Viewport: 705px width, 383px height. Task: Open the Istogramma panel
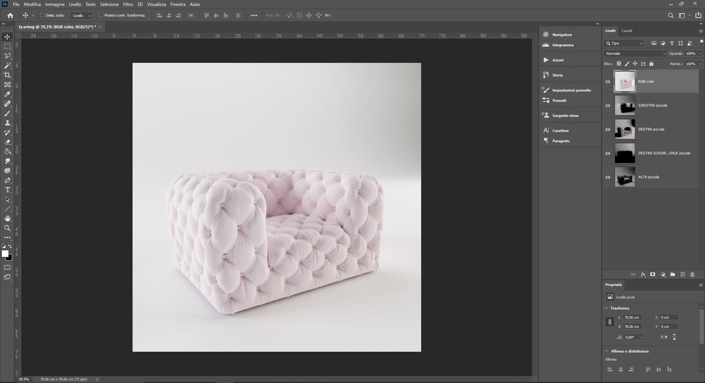pos(563,45)
